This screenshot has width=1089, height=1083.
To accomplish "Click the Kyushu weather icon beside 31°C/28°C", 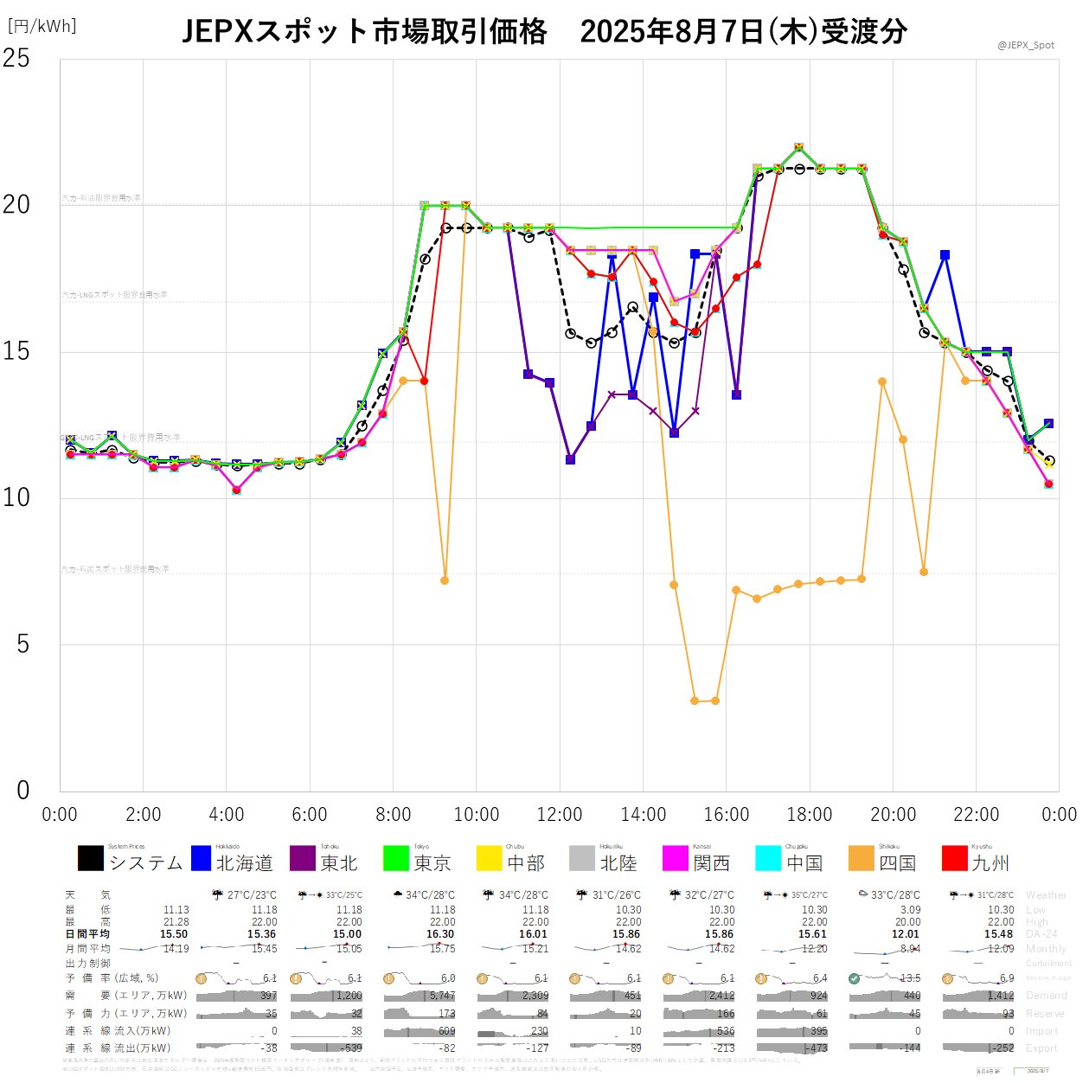I will [962, 895].
